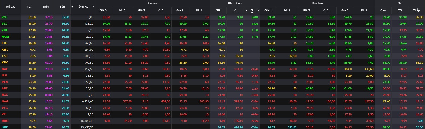Open the VIF stock symbol
The height and width of the screenshot is (129, 425).
pyautogui.click(x=4, y=114)
